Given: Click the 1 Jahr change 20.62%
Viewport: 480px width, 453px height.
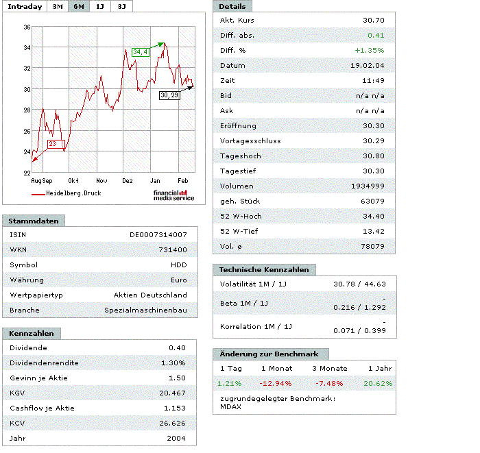Looking at the screenshot, I should click(x=378, y=383).
